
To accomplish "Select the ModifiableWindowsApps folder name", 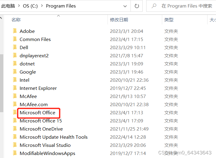I will 47,153.
